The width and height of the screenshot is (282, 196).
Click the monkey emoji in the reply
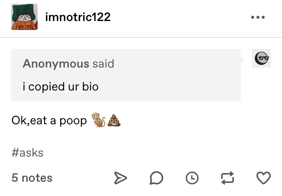[x=99, y=120]
